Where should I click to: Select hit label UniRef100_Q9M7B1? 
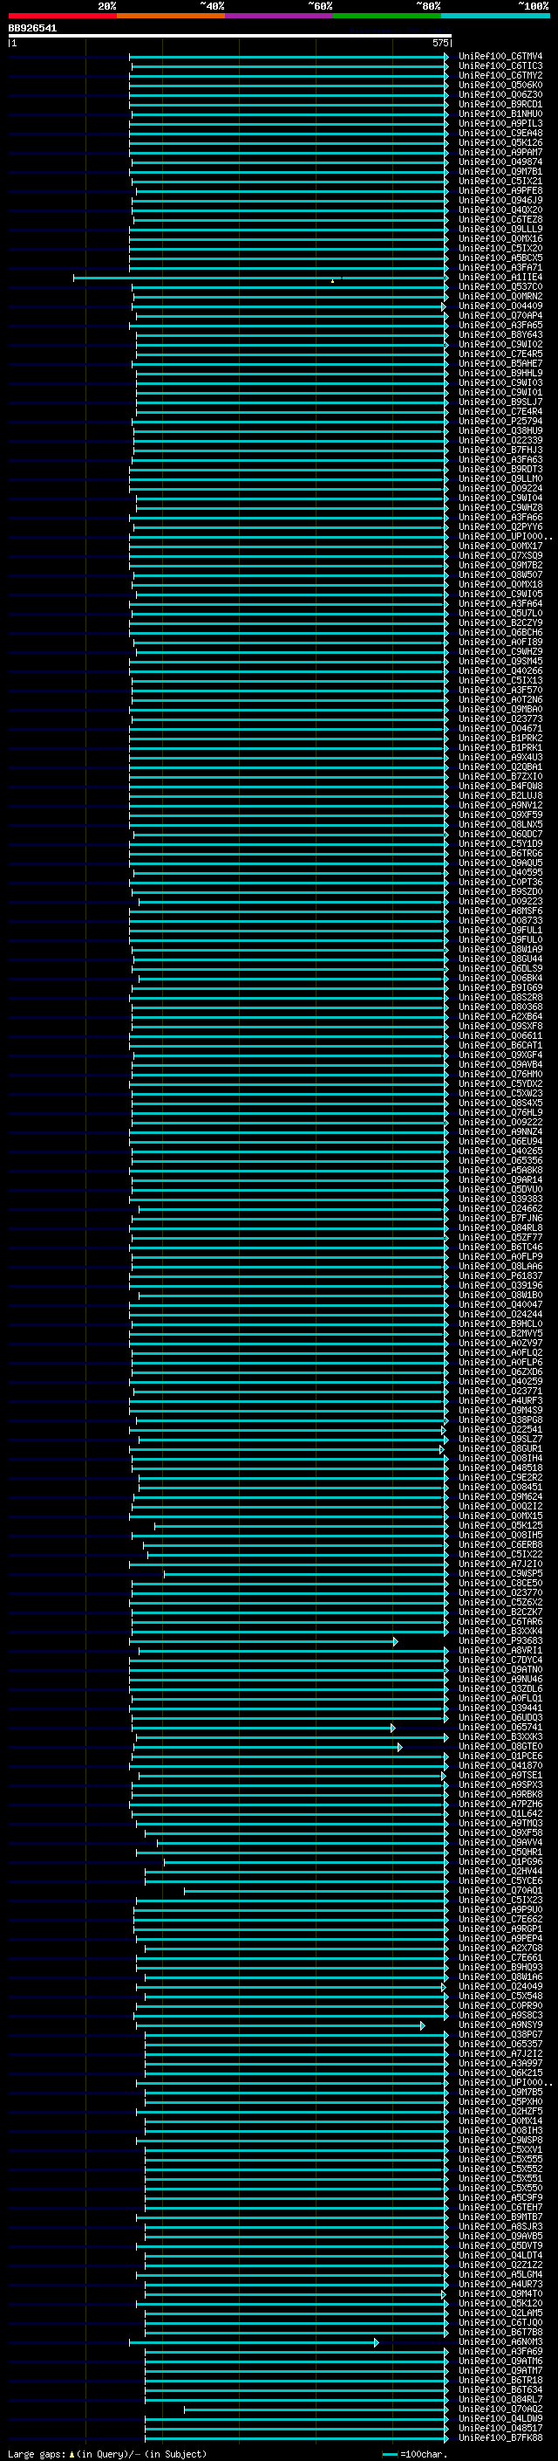click(500, 172)
